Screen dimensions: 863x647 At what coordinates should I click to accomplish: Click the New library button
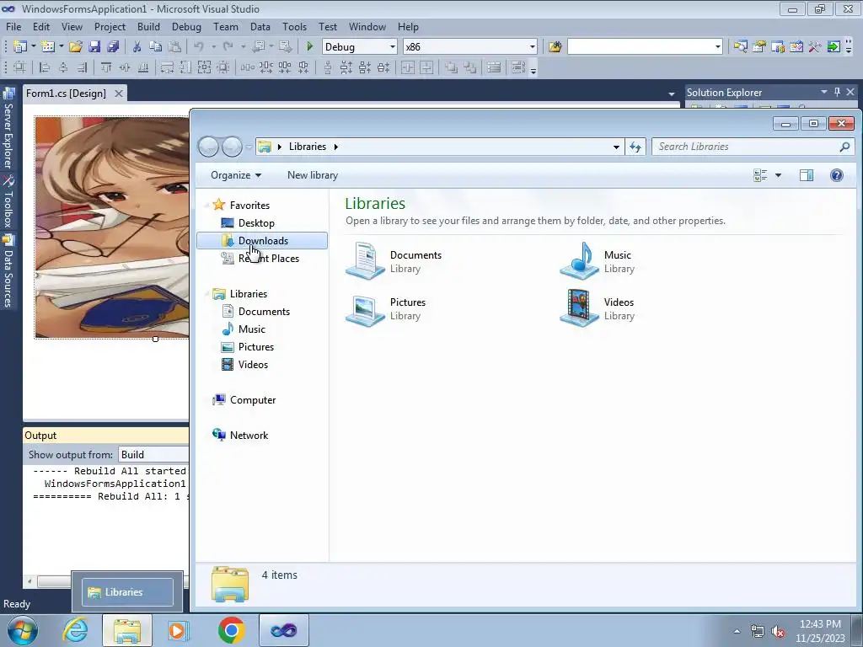click(x=313, y=175)
